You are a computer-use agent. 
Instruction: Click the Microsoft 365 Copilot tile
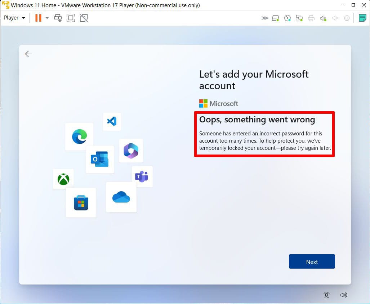click(131, 150)
